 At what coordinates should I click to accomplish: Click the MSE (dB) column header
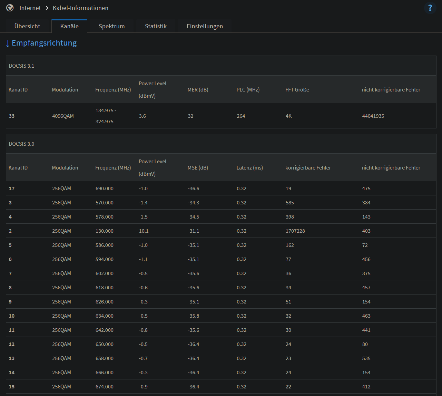(198, 168)
